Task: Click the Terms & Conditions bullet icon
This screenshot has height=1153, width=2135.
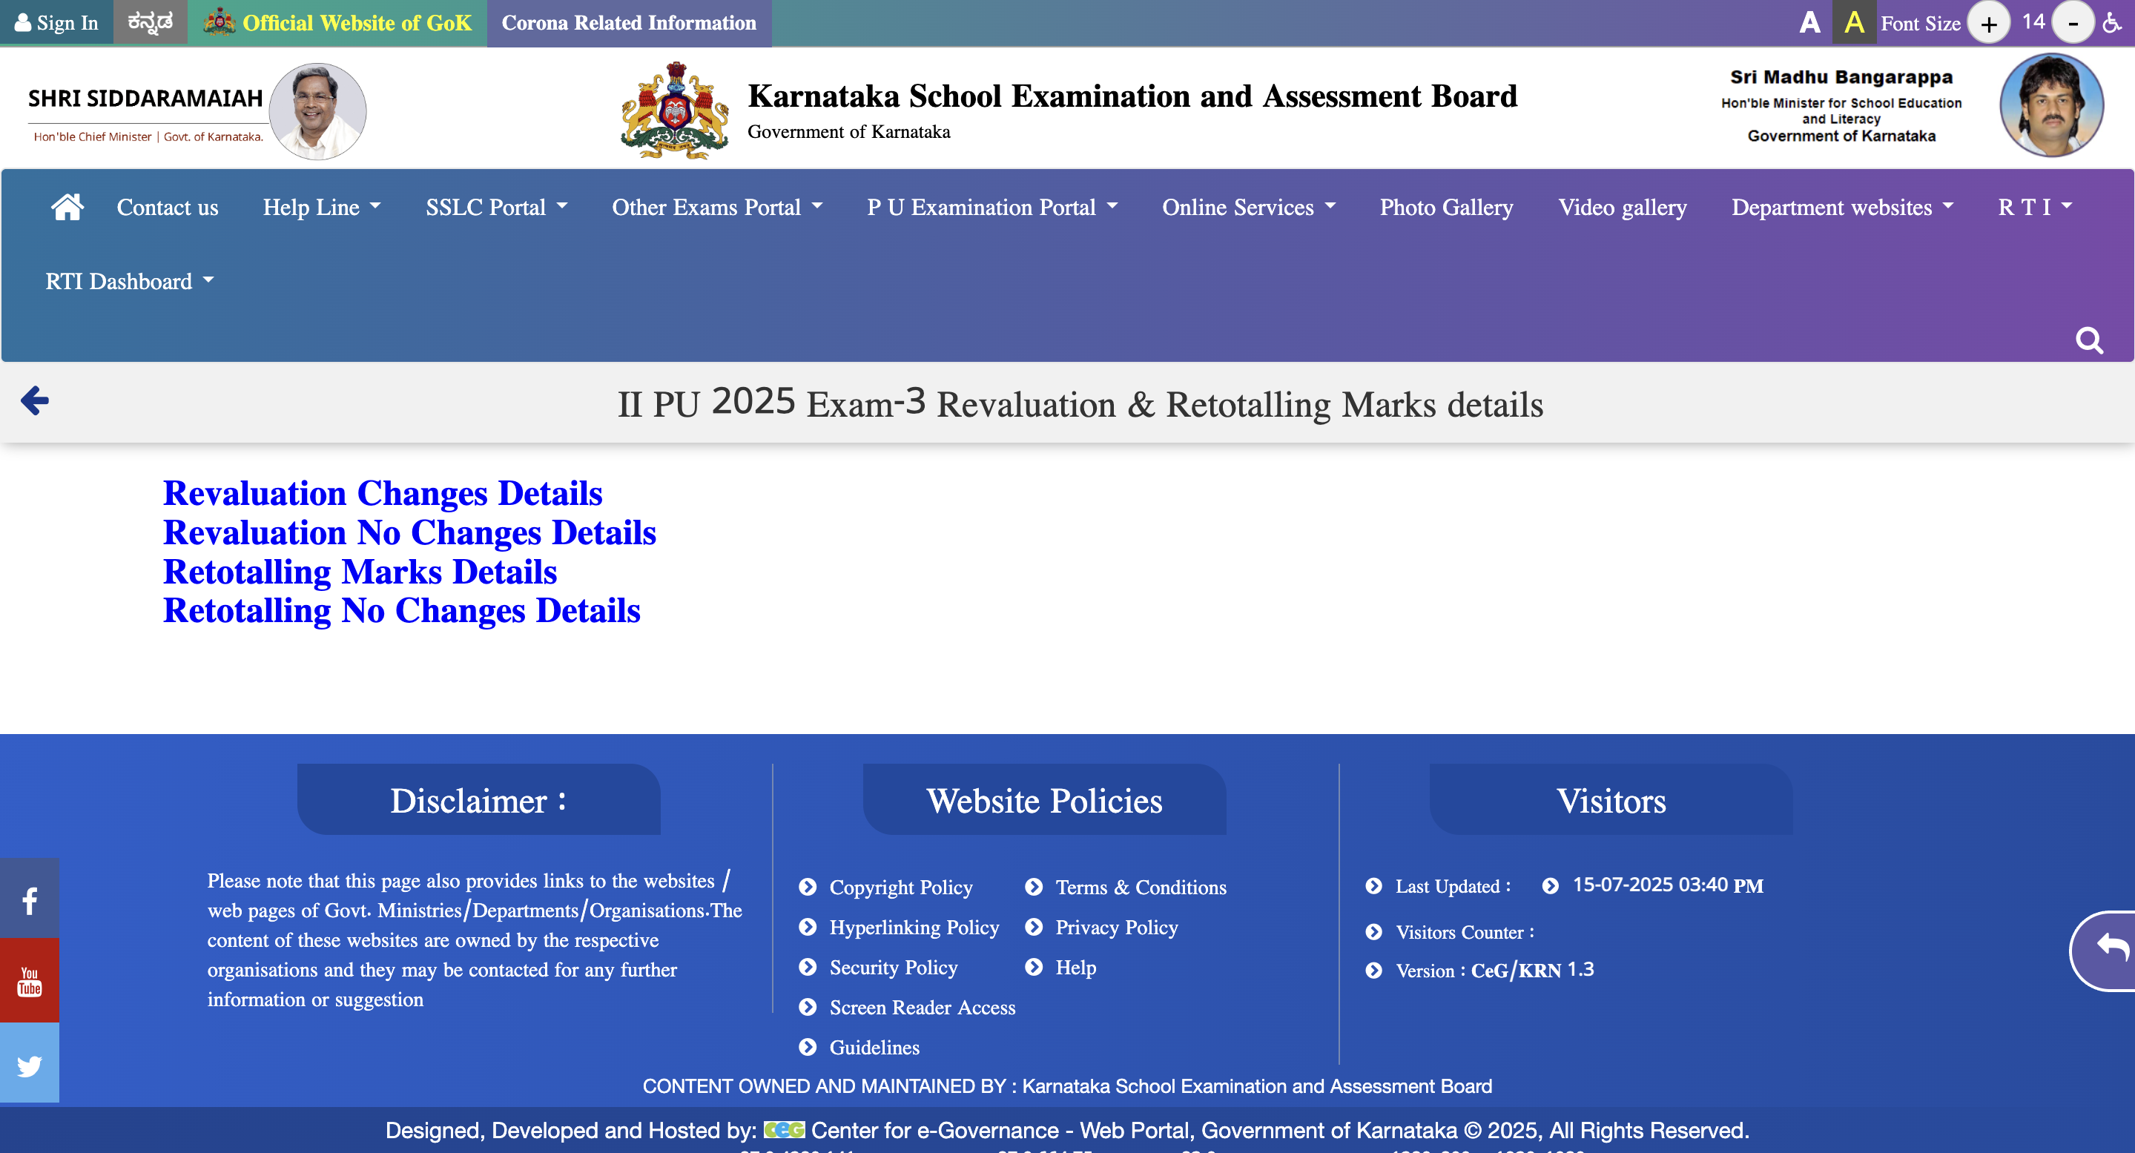Action: pyautogui.click(x=1034, y=886)
